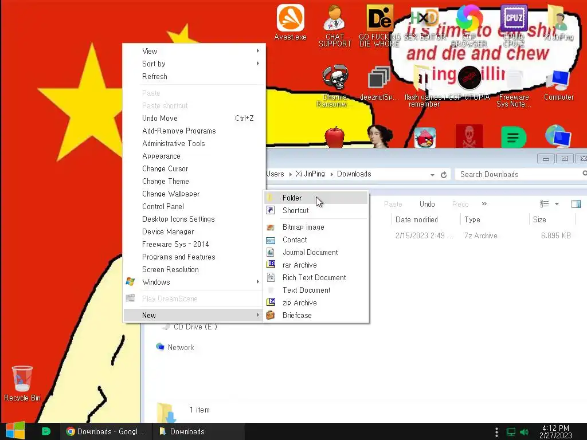Open the Avast.exe desktop icon
The image size is (587, 440).
(290, 22)
